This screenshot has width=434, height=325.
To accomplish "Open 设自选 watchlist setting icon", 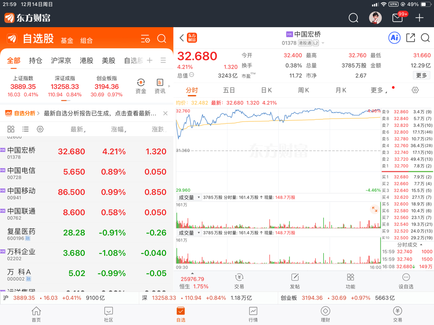I will click(406, 281).
